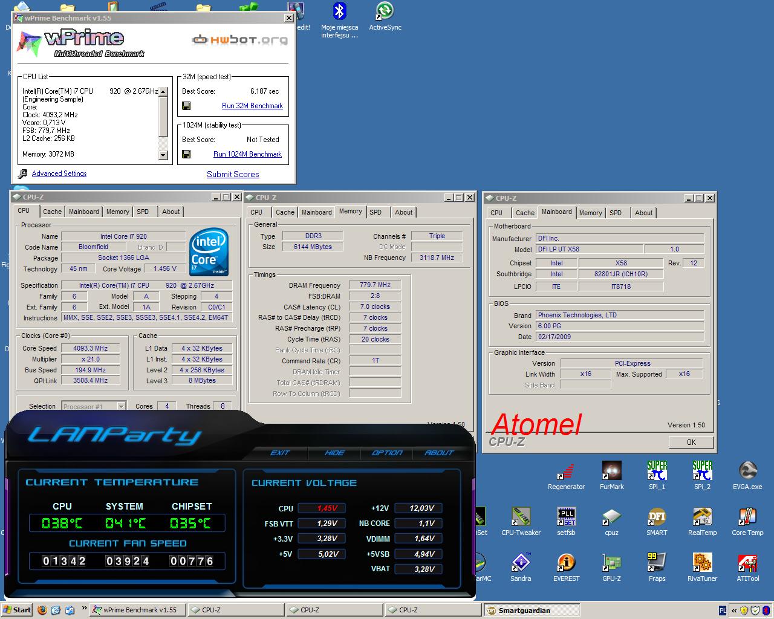Click HIDE in the LANParty Smartguardian
774x619 pixels.
[x=334, y=453]
